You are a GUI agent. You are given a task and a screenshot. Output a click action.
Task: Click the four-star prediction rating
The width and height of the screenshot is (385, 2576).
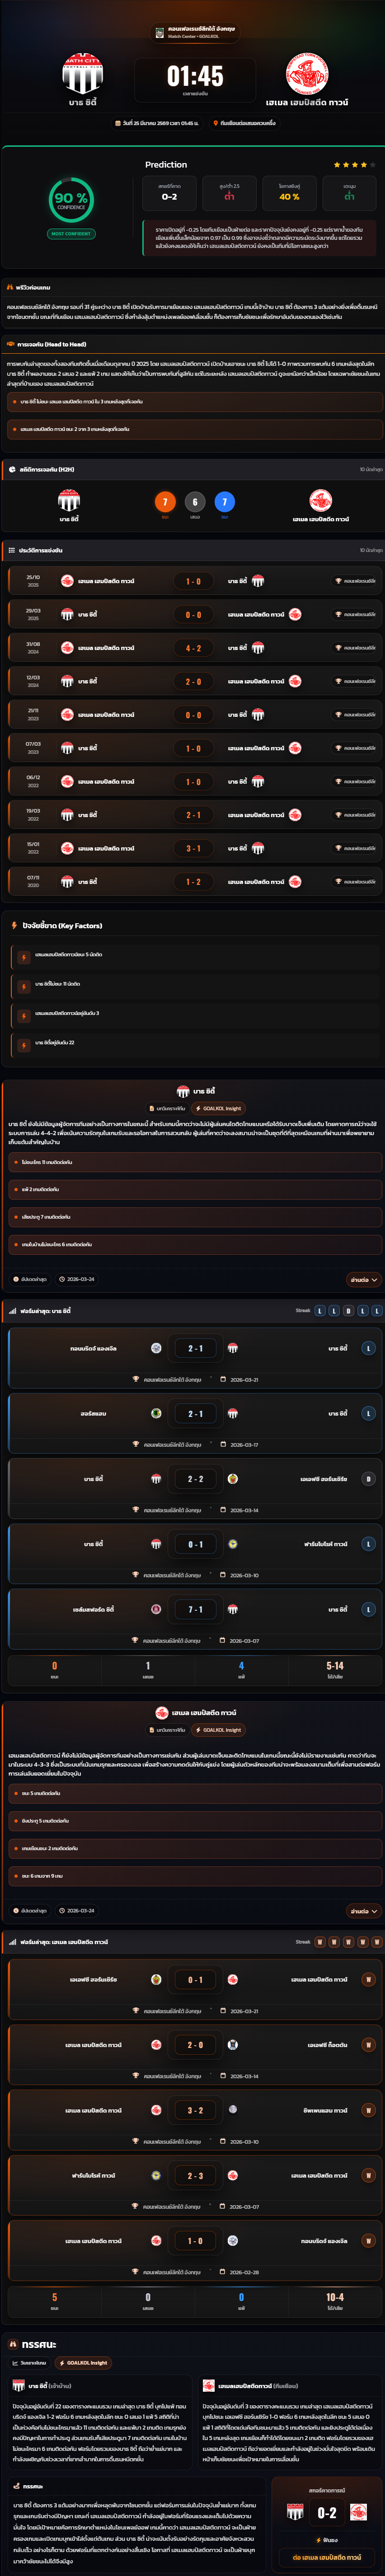355,165
